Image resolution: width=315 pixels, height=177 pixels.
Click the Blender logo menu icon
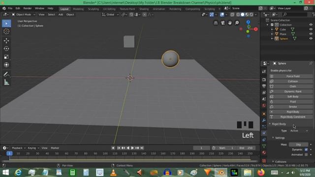[4, 8]
